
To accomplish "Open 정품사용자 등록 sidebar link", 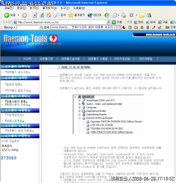I will (16, 101).
